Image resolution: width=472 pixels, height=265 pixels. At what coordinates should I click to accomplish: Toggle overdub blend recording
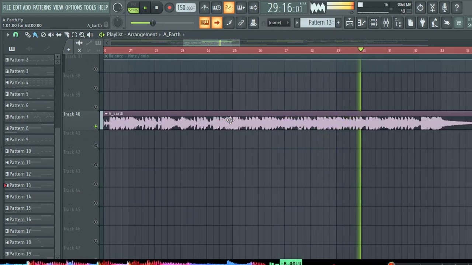(241, 7)
